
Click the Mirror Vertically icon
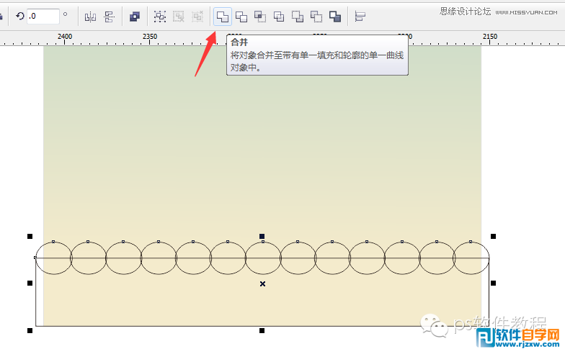pos(109,17)
